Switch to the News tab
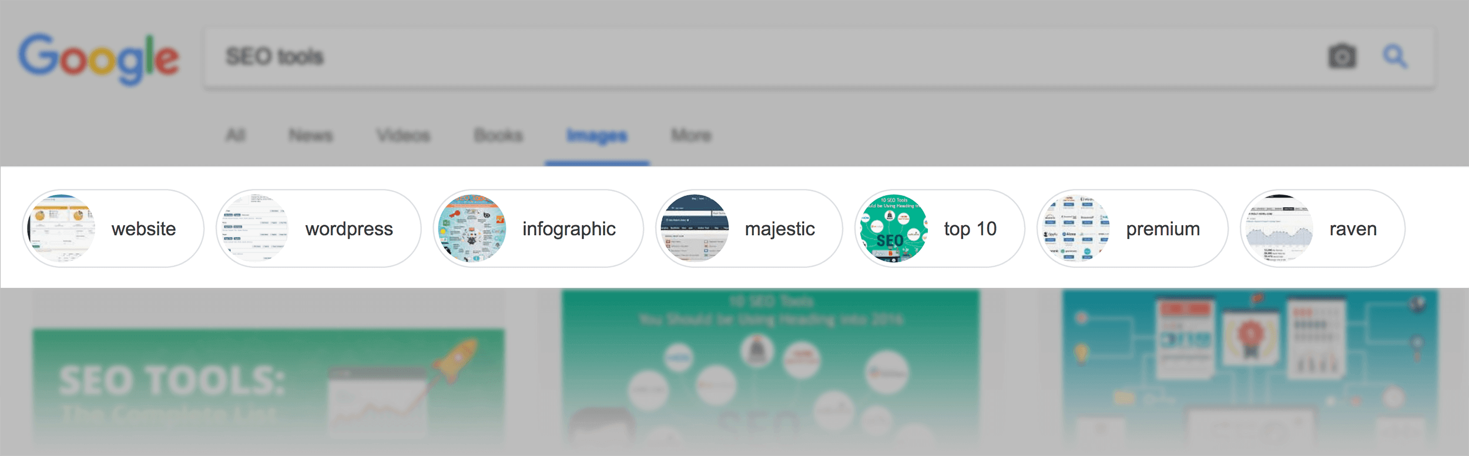 tap(311, 136)
